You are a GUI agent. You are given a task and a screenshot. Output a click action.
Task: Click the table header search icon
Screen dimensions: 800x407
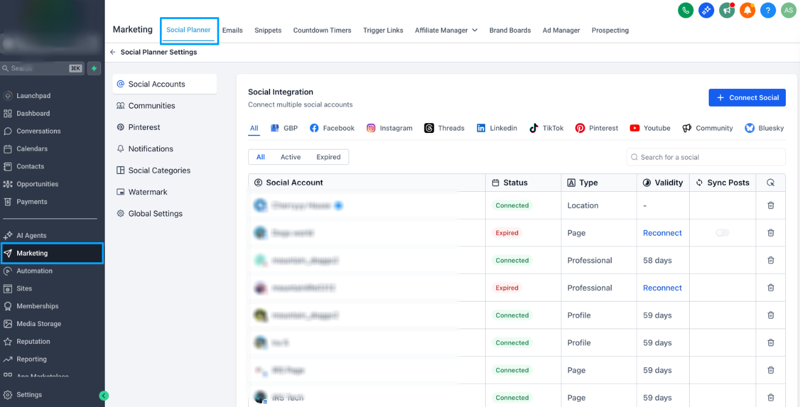[771, 183]
